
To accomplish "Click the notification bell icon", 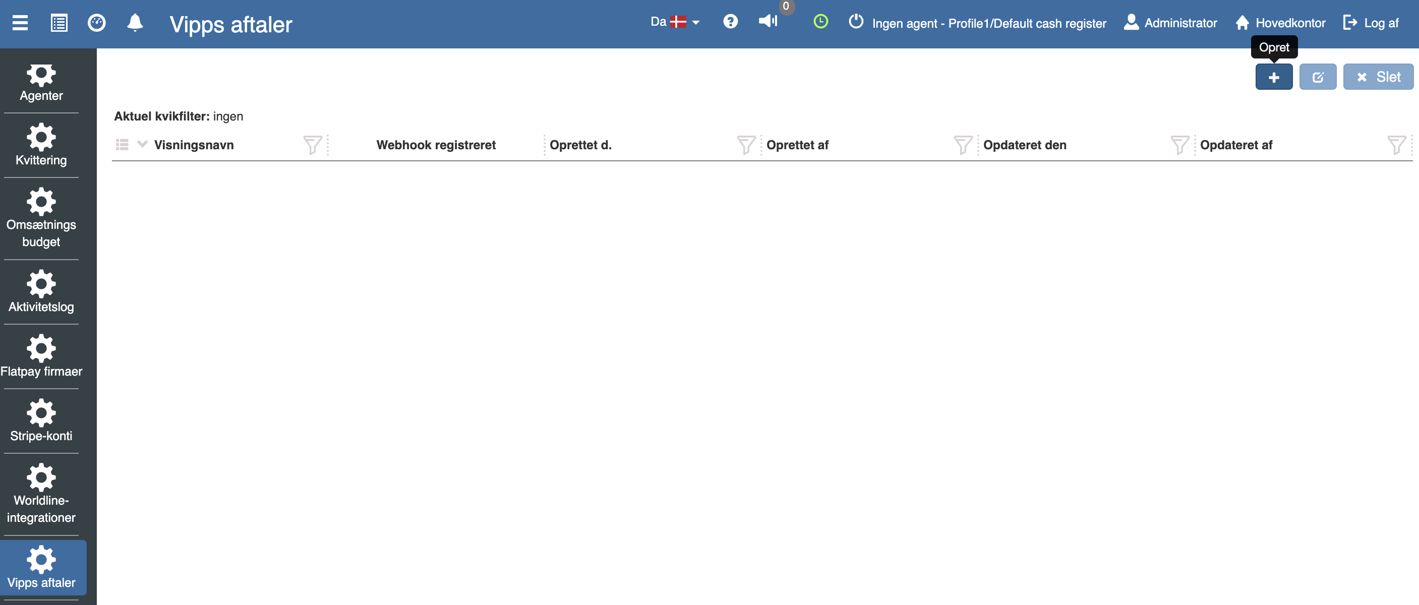I will [x=135, y=23].
